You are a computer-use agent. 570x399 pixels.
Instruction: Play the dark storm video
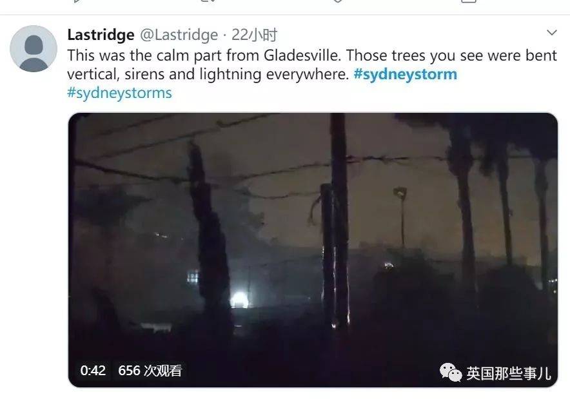point(313,250)
